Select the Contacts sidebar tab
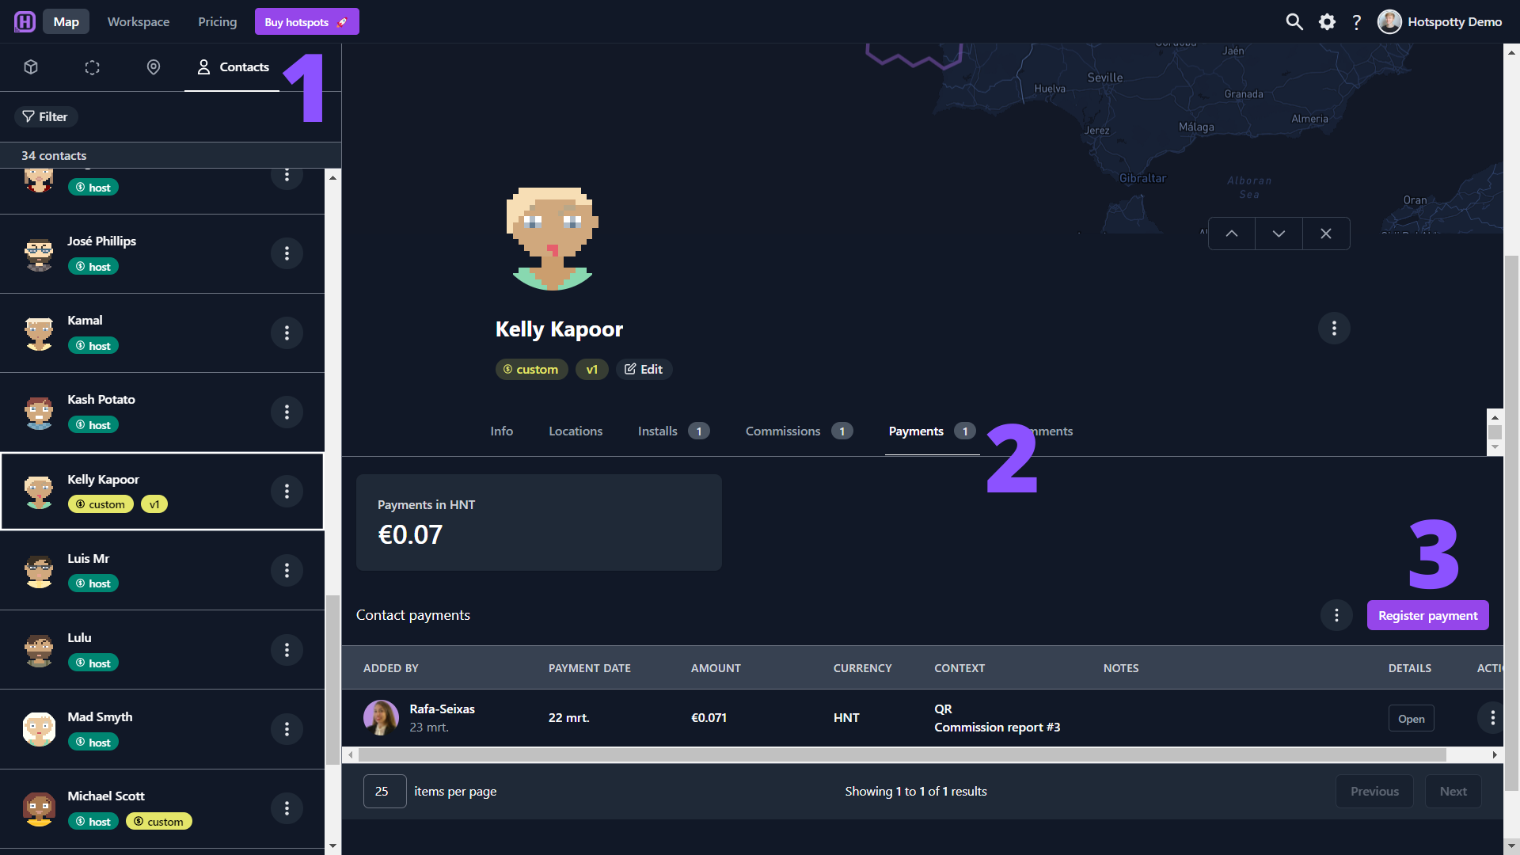This screenshot has height=855, width=1520. pyautogui.click(x=232, y=67)
